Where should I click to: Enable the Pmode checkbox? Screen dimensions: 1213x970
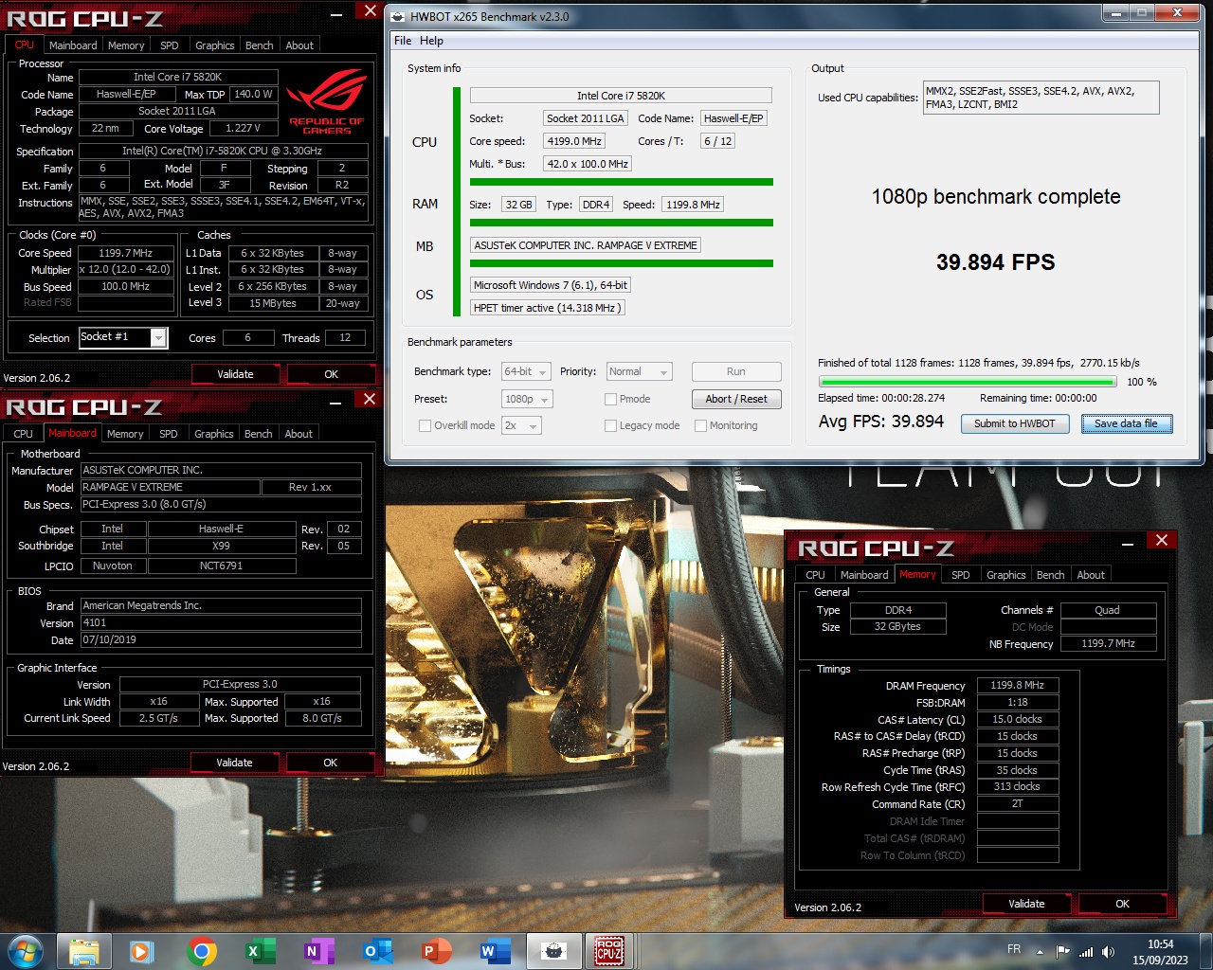tap(611, 399)
